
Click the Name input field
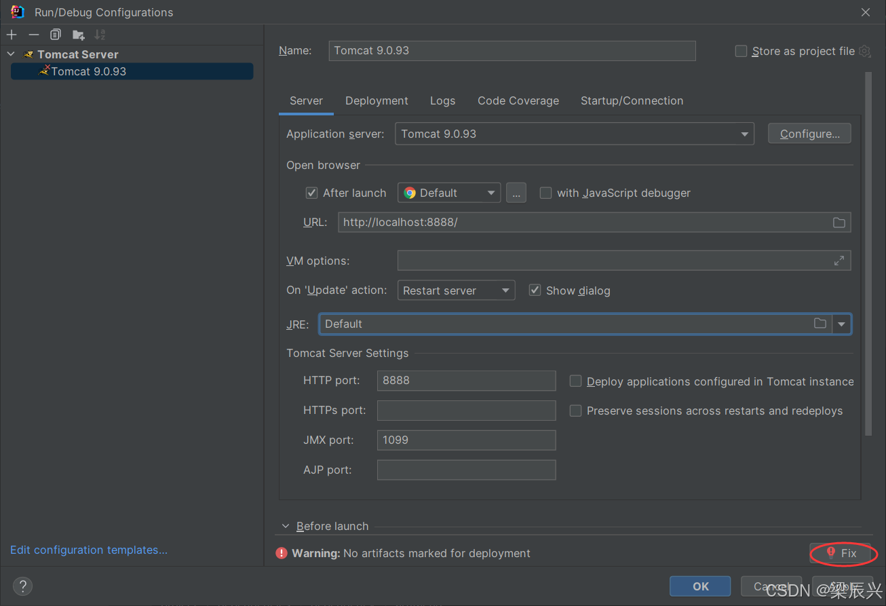pos(512,51)
